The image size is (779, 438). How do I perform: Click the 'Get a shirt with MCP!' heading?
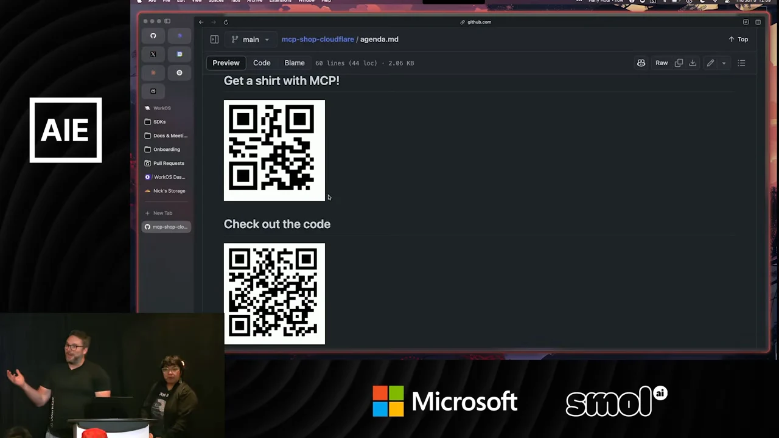281,80
